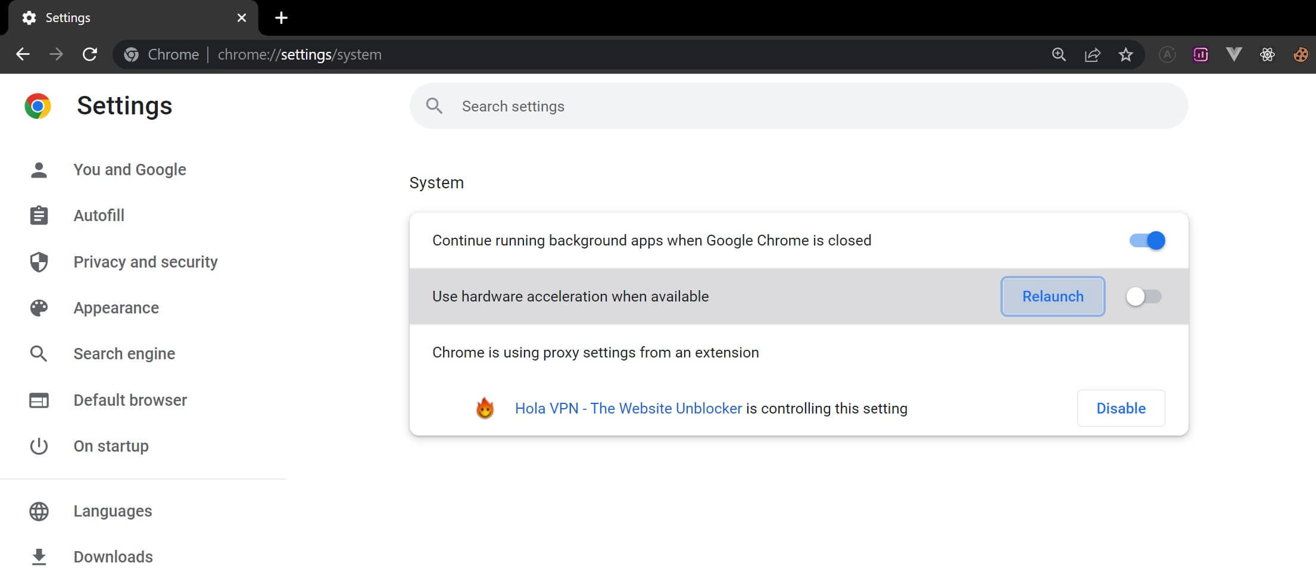Click the settings search magnifier

435,105
